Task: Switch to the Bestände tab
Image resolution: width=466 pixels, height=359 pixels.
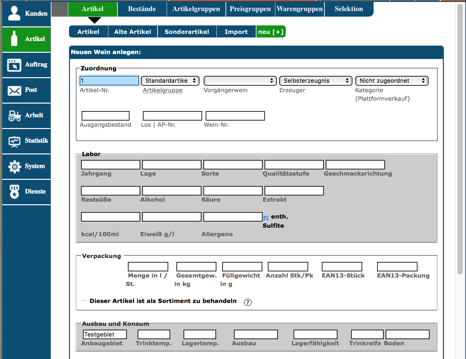Action: point(142,9)
